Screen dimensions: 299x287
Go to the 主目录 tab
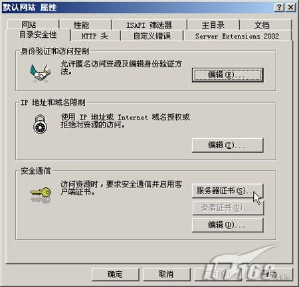pyautogui.click(x=213, y=25)
